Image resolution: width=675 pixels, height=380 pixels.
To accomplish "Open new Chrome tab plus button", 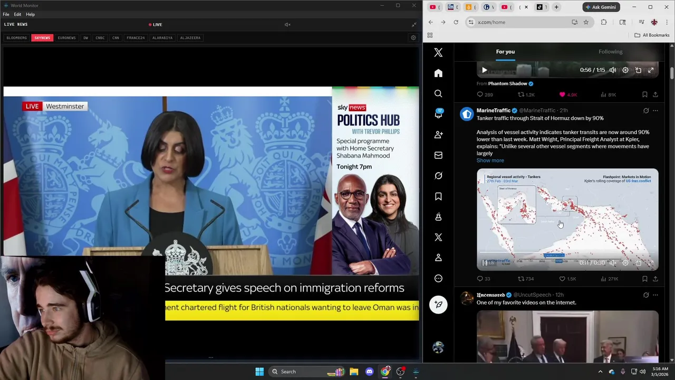I will pyautogui.click(x=556, y=7).
